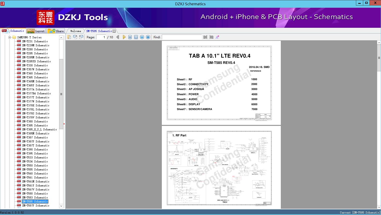Image resolution: width=381 pixels, height=215 pixels.
Task: Click the DZKJ red logo in the banner
Action: (x=45, y=18)
